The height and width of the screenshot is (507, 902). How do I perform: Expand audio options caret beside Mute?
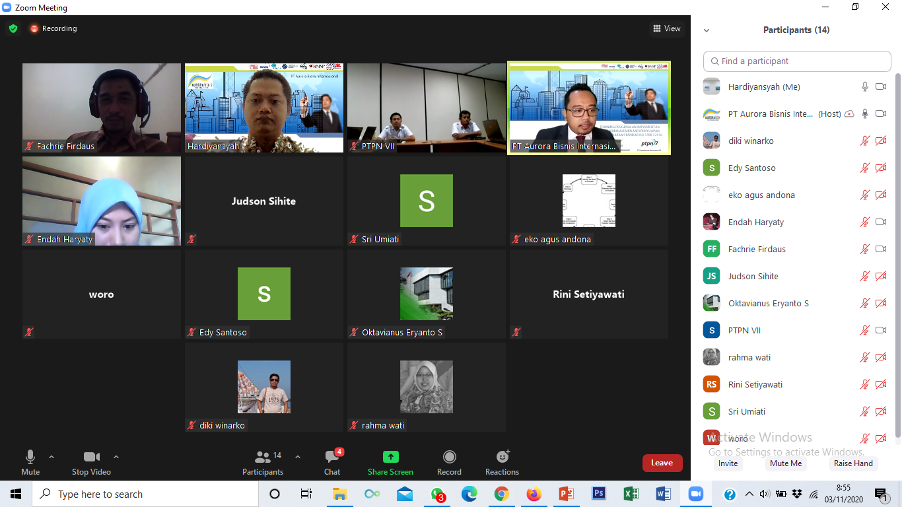[x=52, y=457]
